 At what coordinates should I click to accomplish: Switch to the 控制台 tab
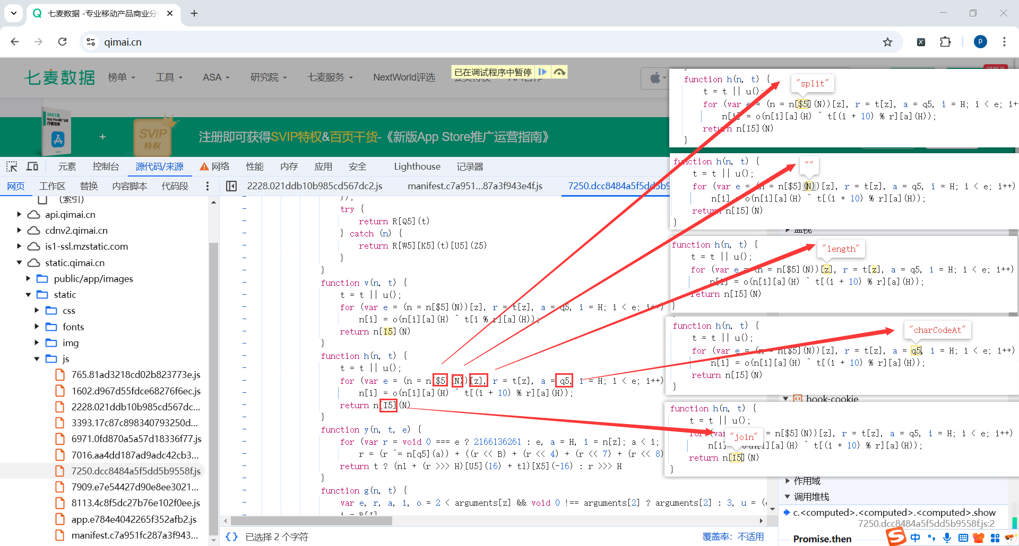click(x=106, y=166)
